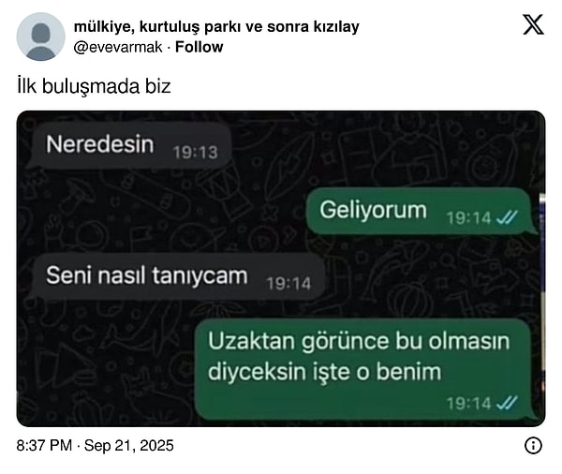Click the X logo icon

(533, 24)
